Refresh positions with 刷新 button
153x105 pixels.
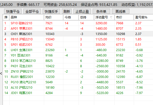point(67,11)
